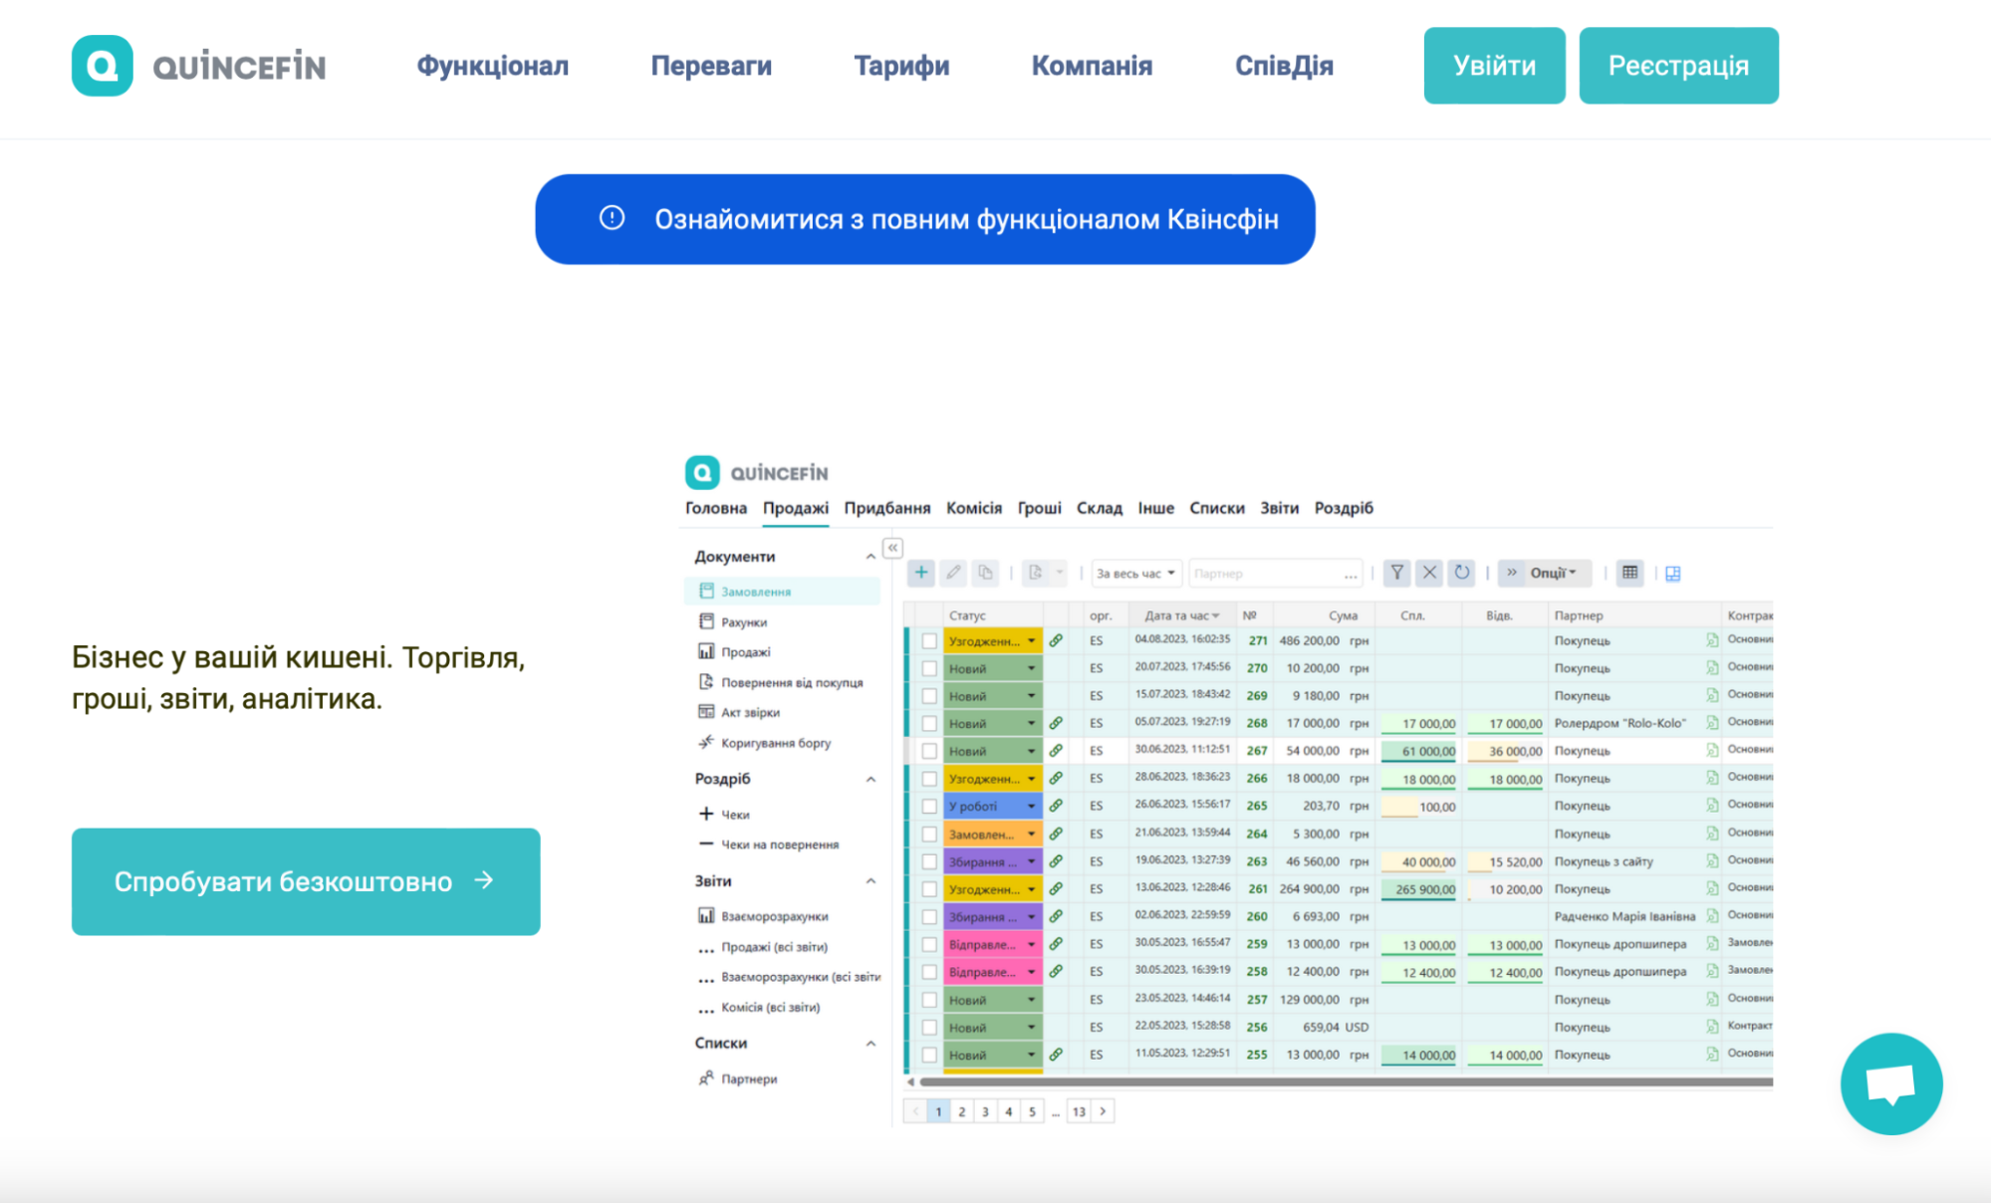Viewport: 1991px width, 1204px height.
Task: Open Продажі under Документи in sidebar
Action: [x=735, y=652]
